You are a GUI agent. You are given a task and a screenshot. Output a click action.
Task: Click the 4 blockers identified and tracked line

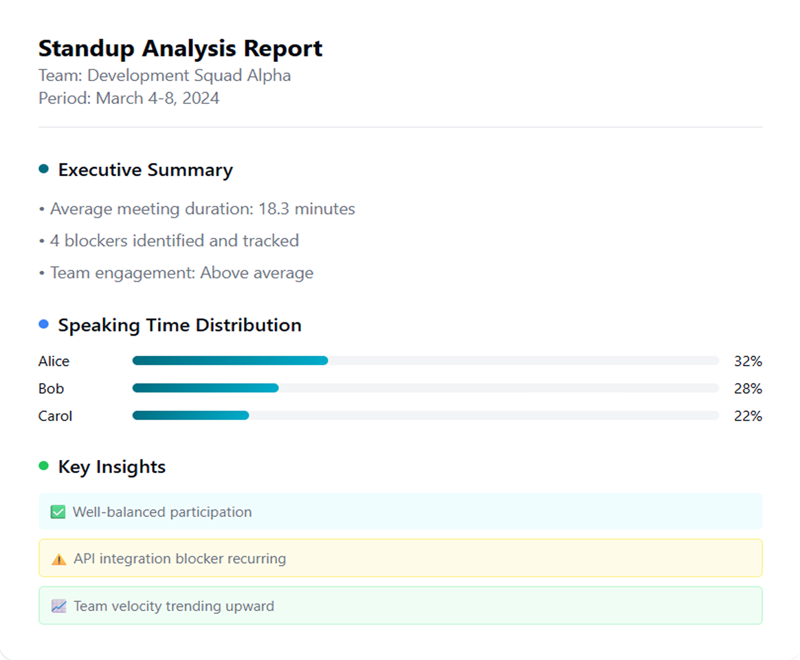pos(169,241)
